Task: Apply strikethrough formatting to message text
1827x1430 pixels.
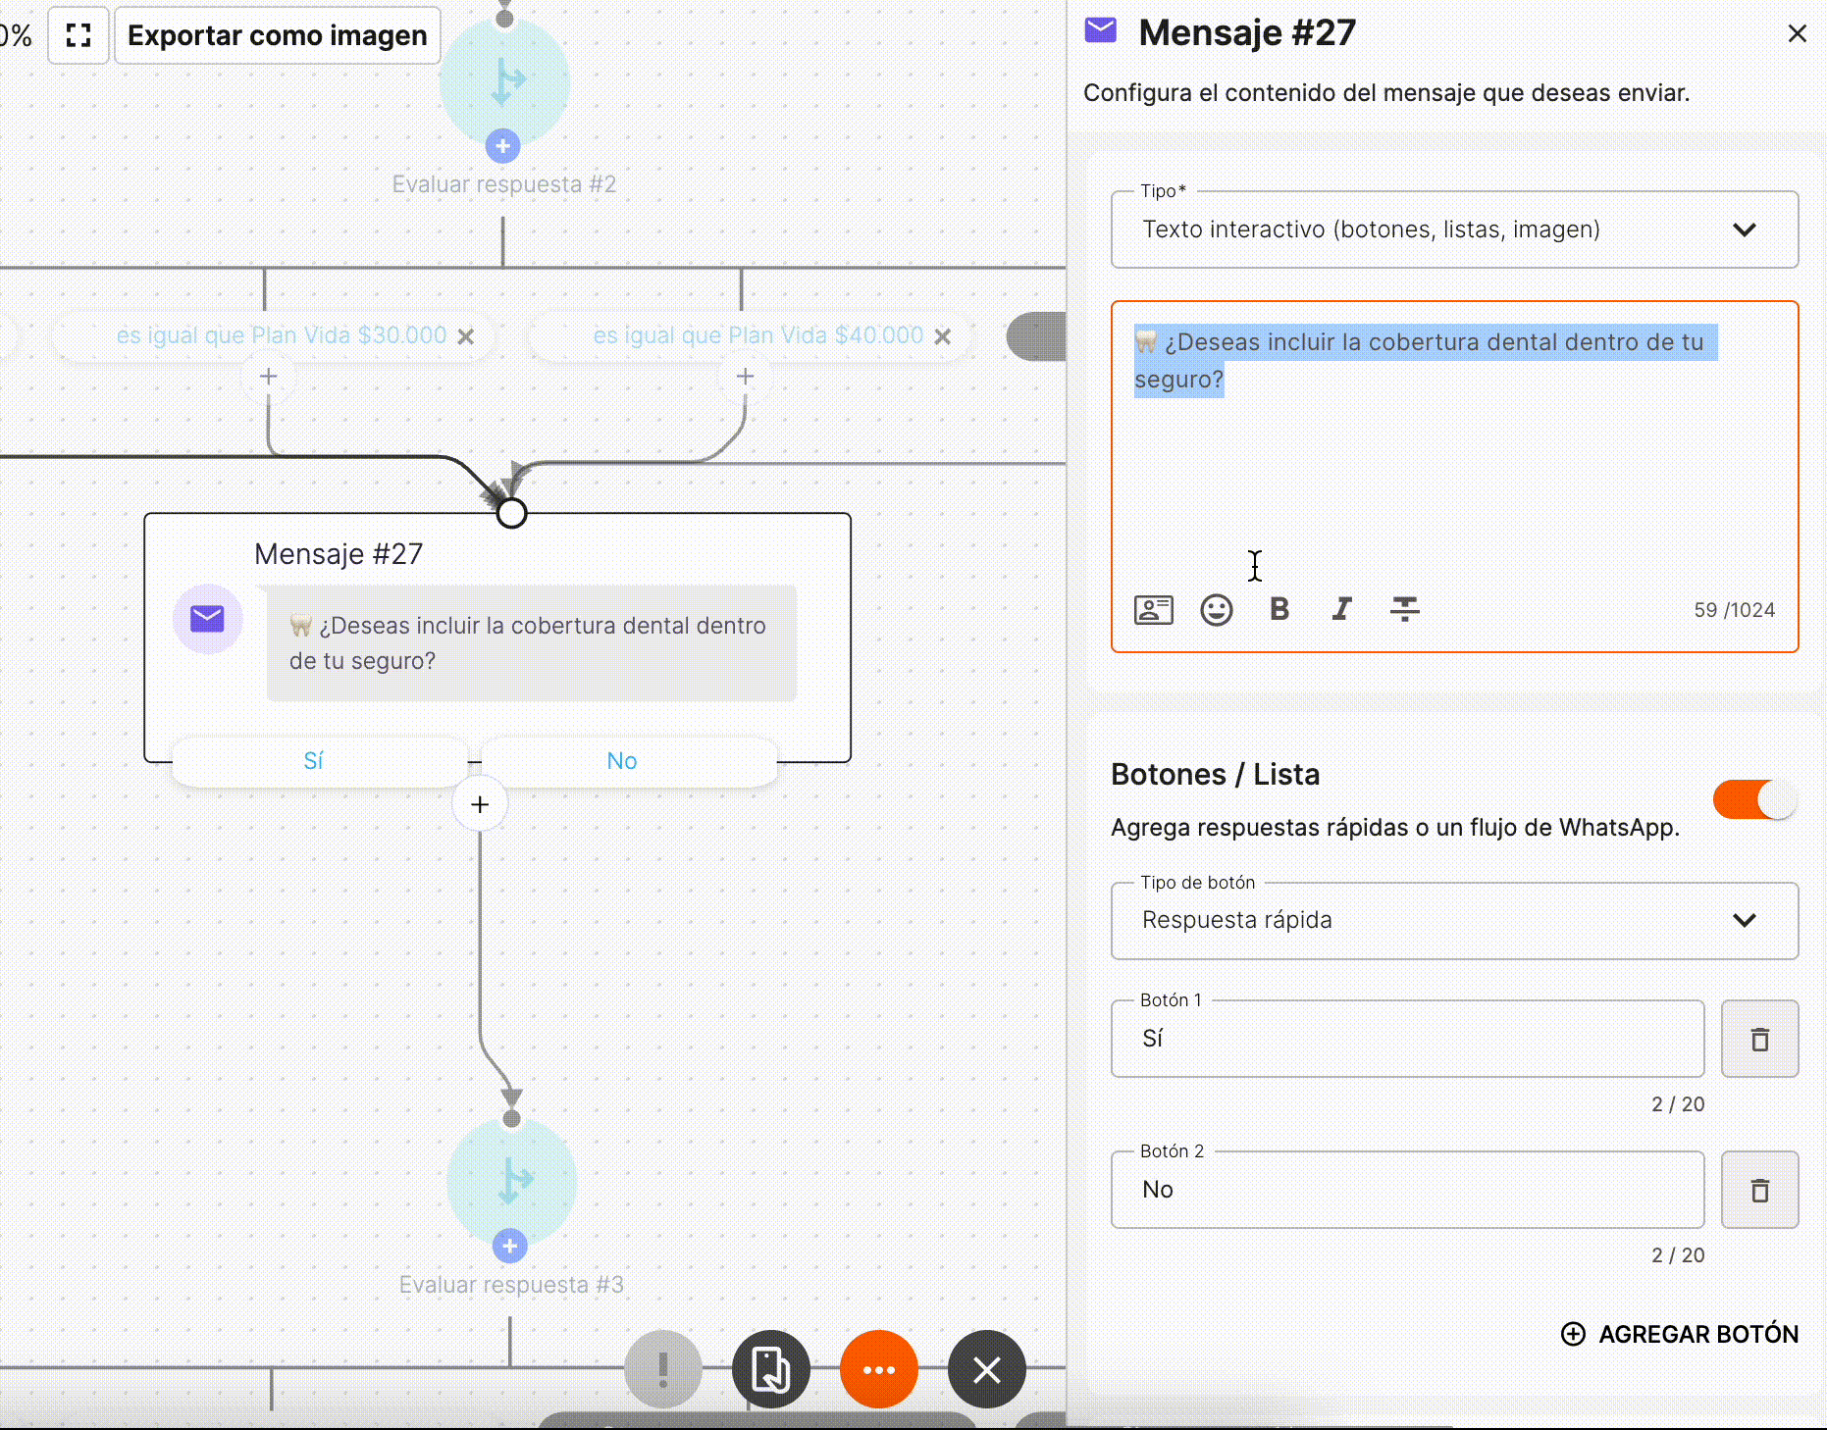Action: coord(1404,610)
